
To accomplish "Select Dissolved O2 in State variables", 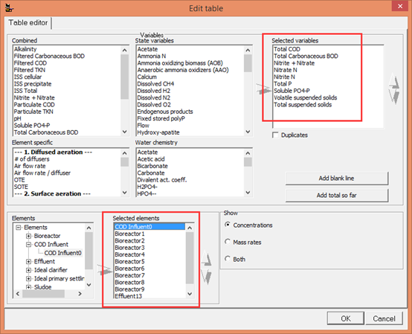I will pyautogui.click(x=154, y=105).
